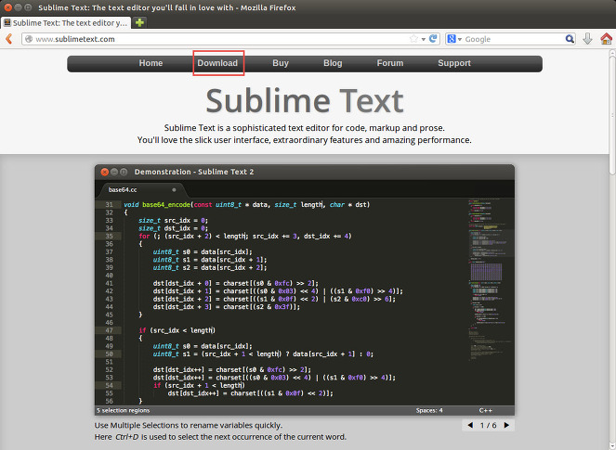616x450 pixels.
Task: Open the Forum navigation item
Action: (x=390, y=63)
